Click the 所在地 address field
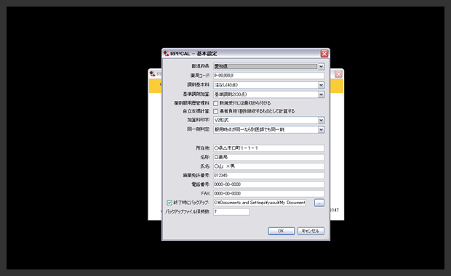The height and width of the screenshot is (276, 451). pos(269,148)
